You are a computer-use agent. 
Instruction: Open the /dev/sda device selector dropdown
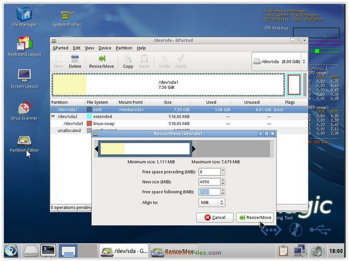point(279,62)
